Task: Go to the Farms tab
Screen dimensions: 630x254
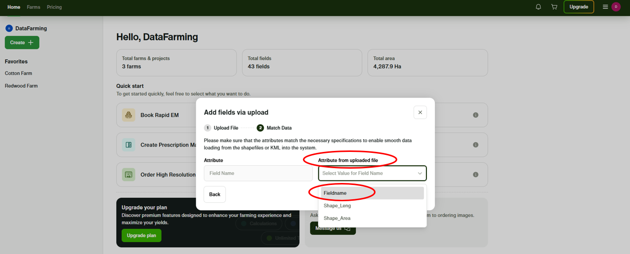Action: point(34,7)
